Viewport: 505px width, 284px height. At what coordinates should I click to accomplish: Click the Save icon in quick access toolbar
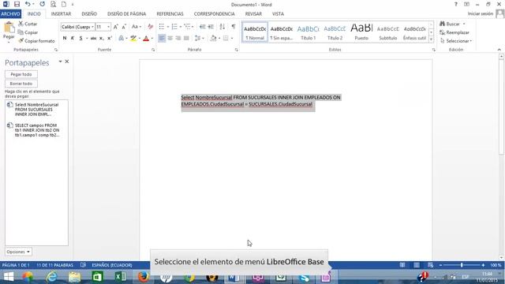(17, 5)
